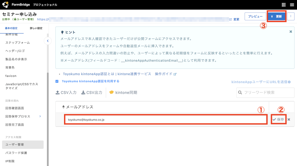Select the 基本の設定 tab
Viewport: 297px width, 166px height.
pos(11,28)
